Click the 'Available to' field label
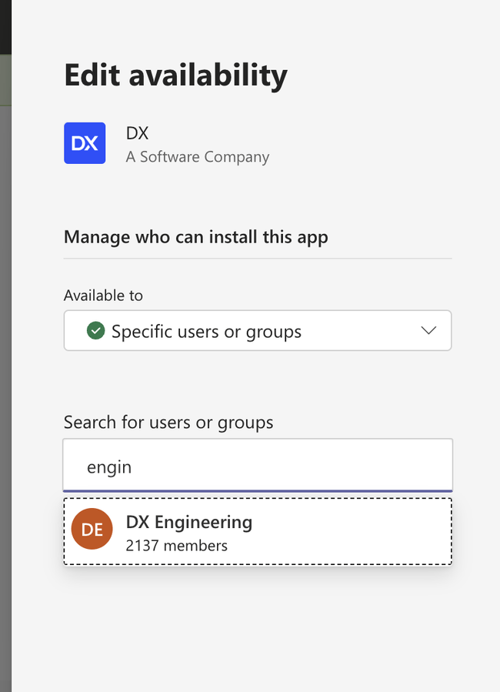The height and width of the screenshot is (692, 500). tap(103, 296)
